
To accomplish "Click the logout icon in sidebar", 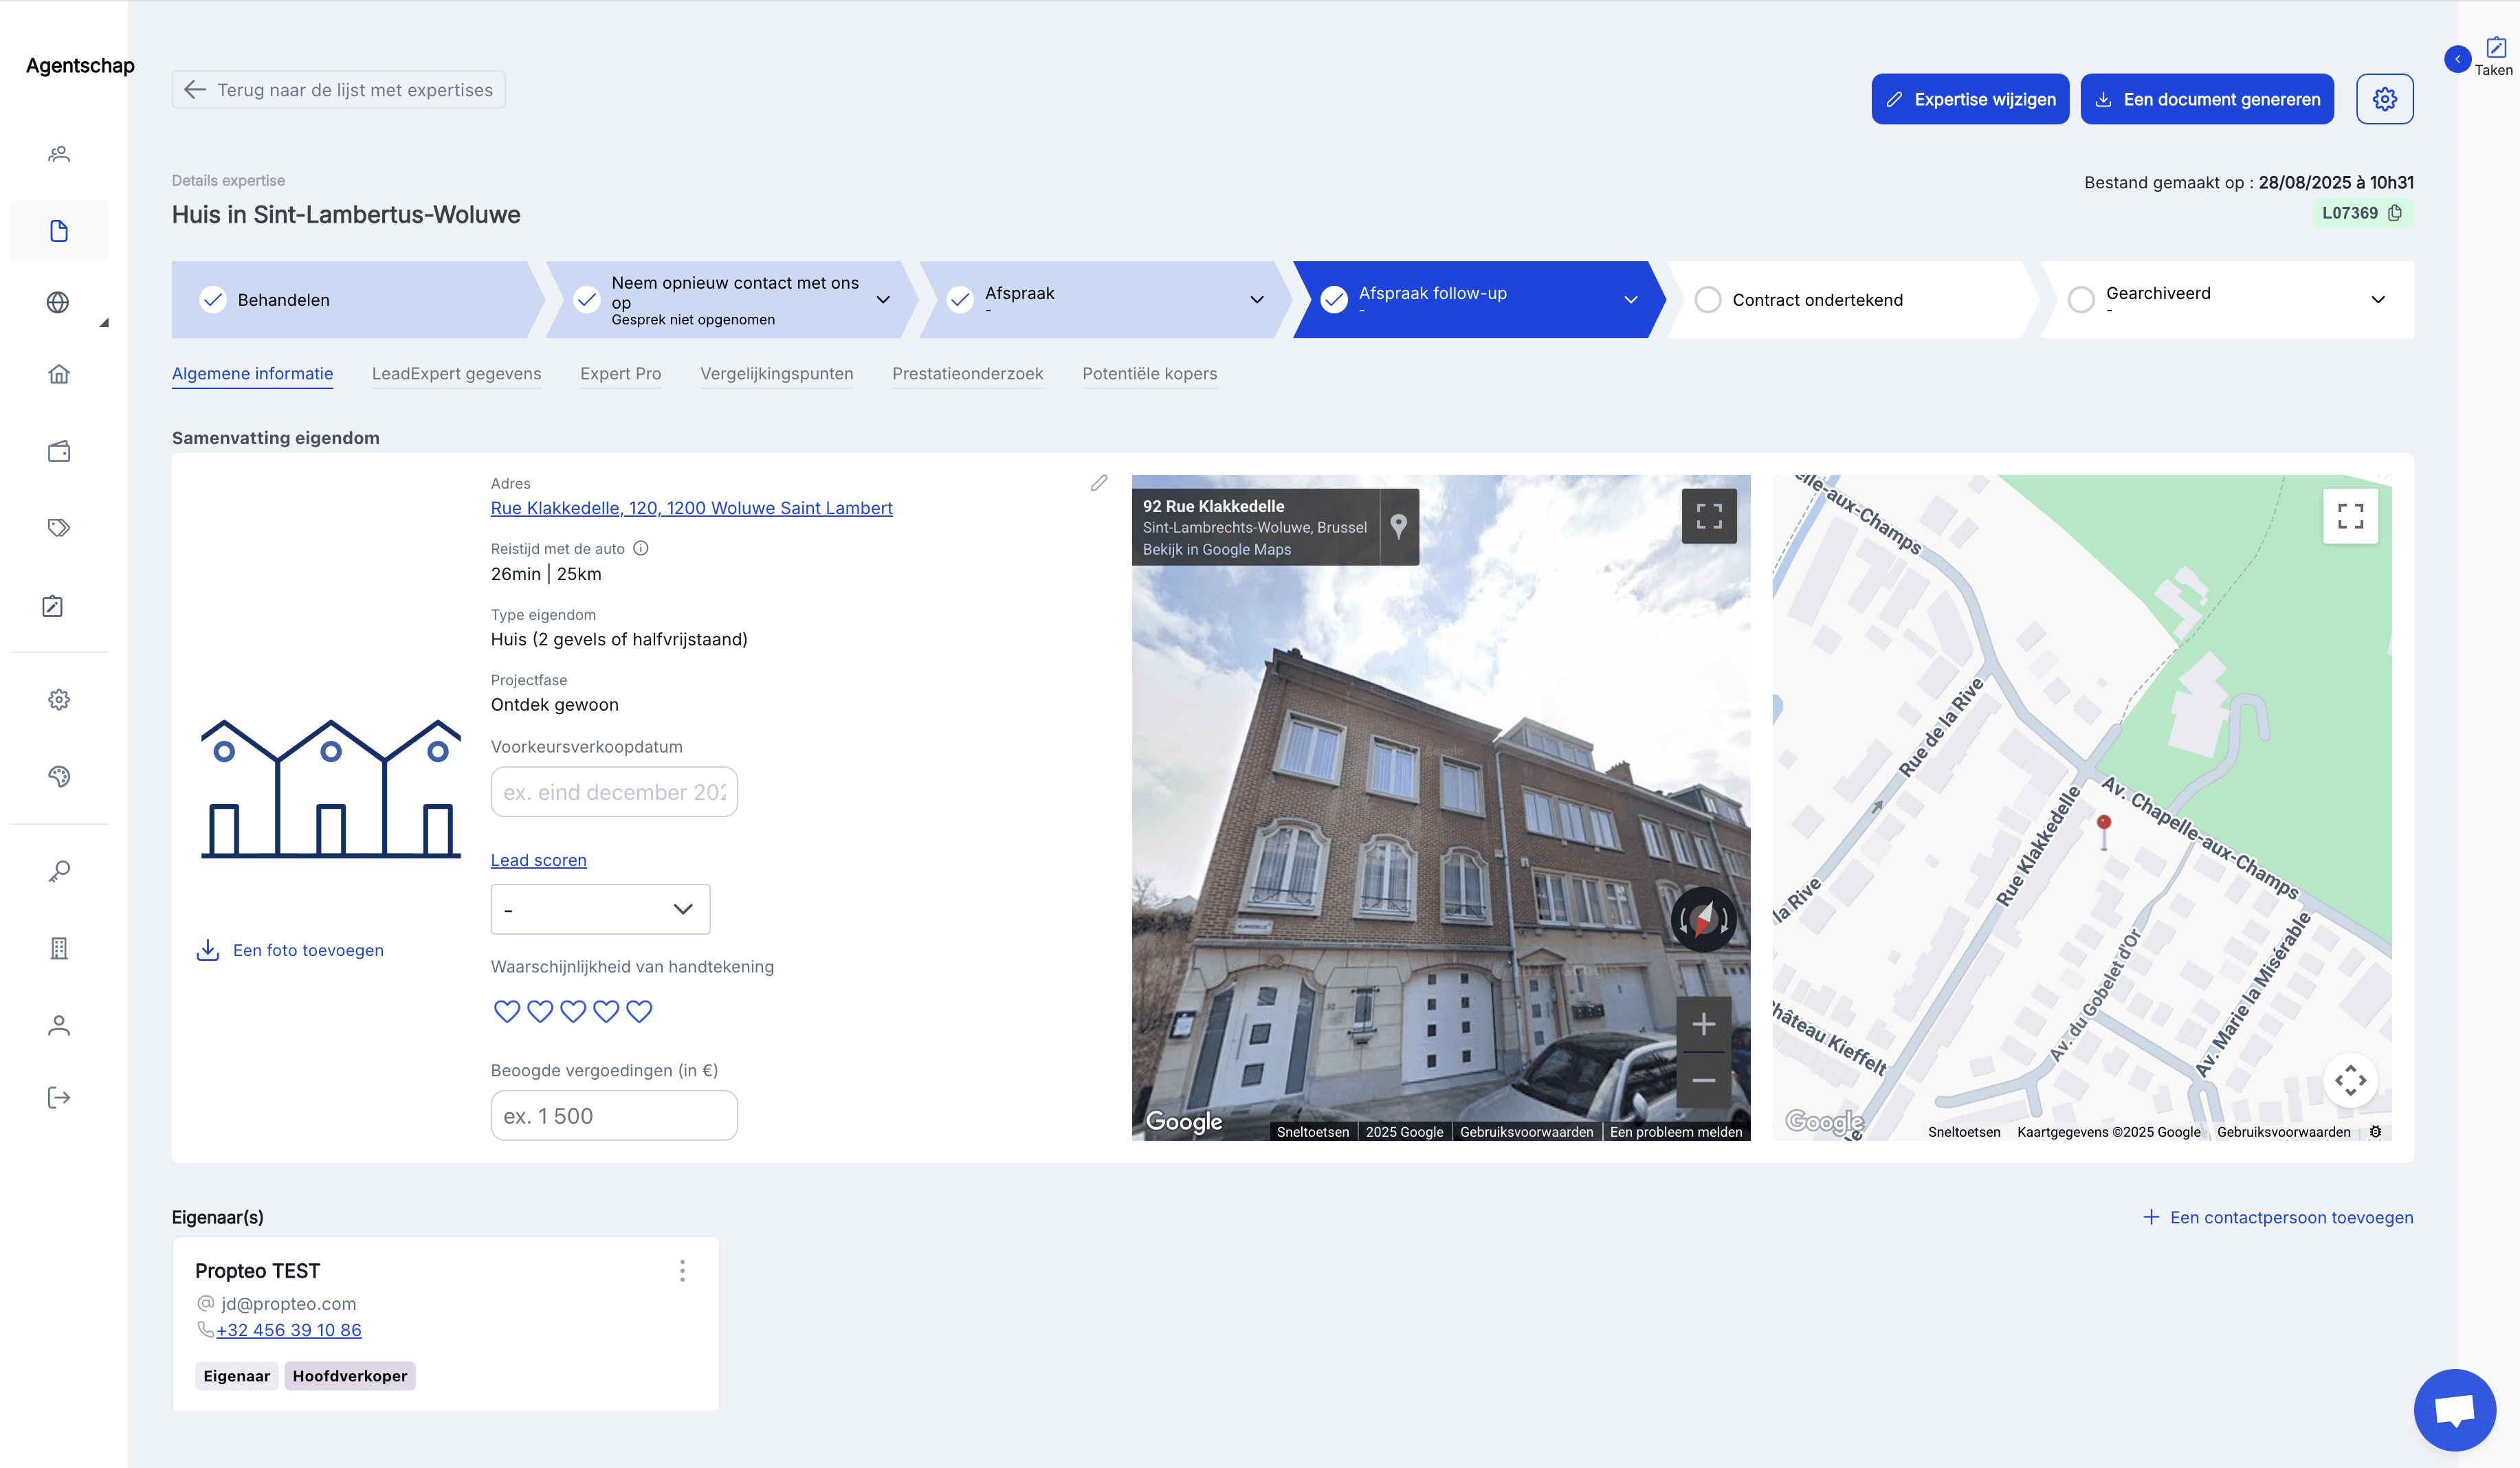I will coord(59,1098).
